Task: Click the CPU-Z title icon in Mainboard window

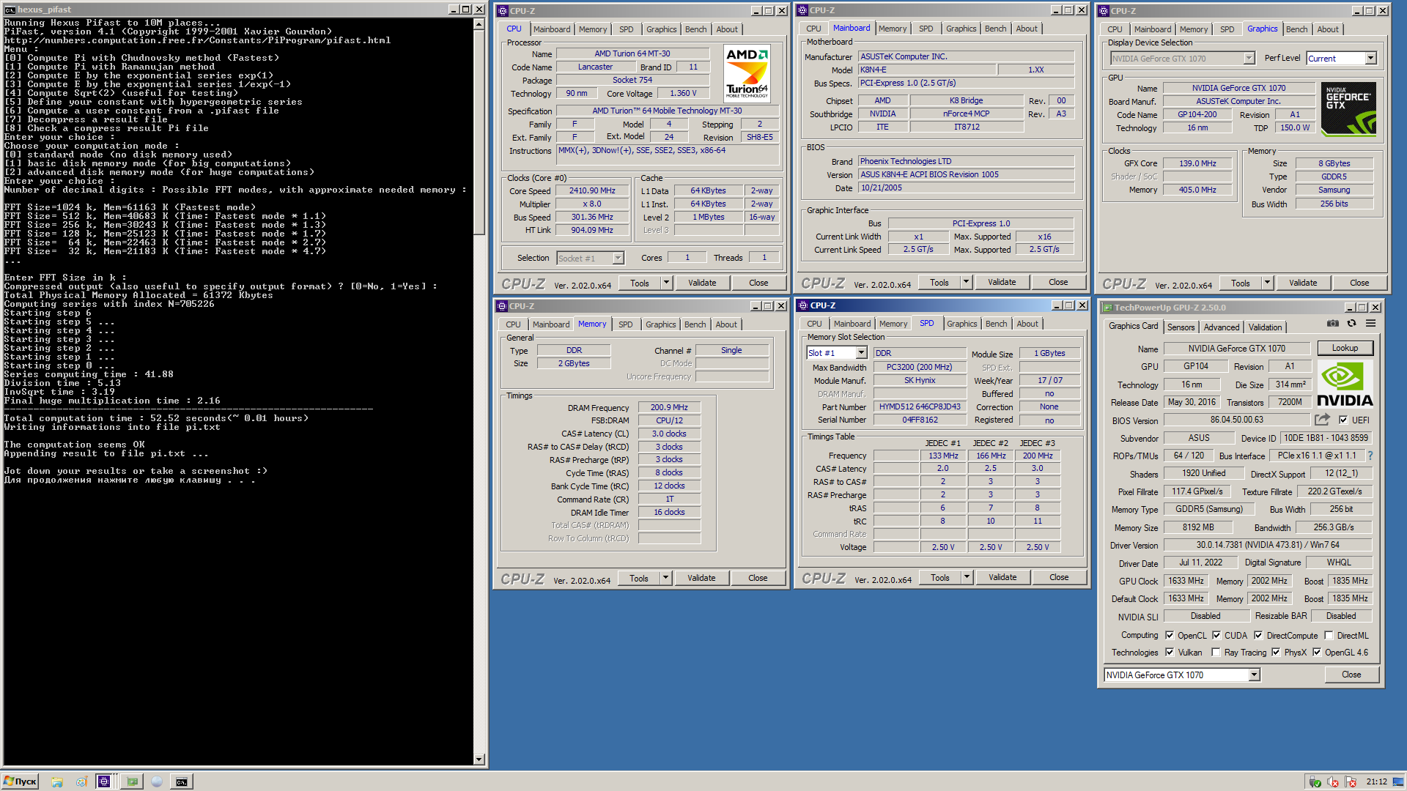Action: 803,10
